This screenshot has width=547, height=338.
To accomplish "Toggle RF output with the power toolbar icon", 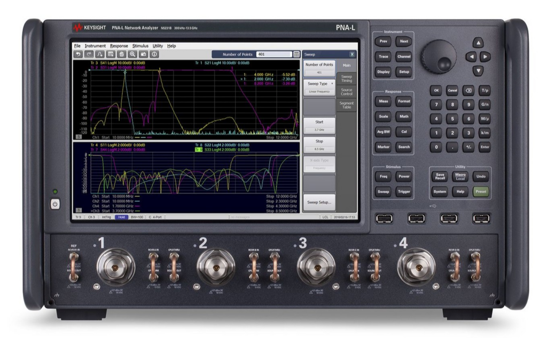I will pyautogui.click(x=155, y=54).
